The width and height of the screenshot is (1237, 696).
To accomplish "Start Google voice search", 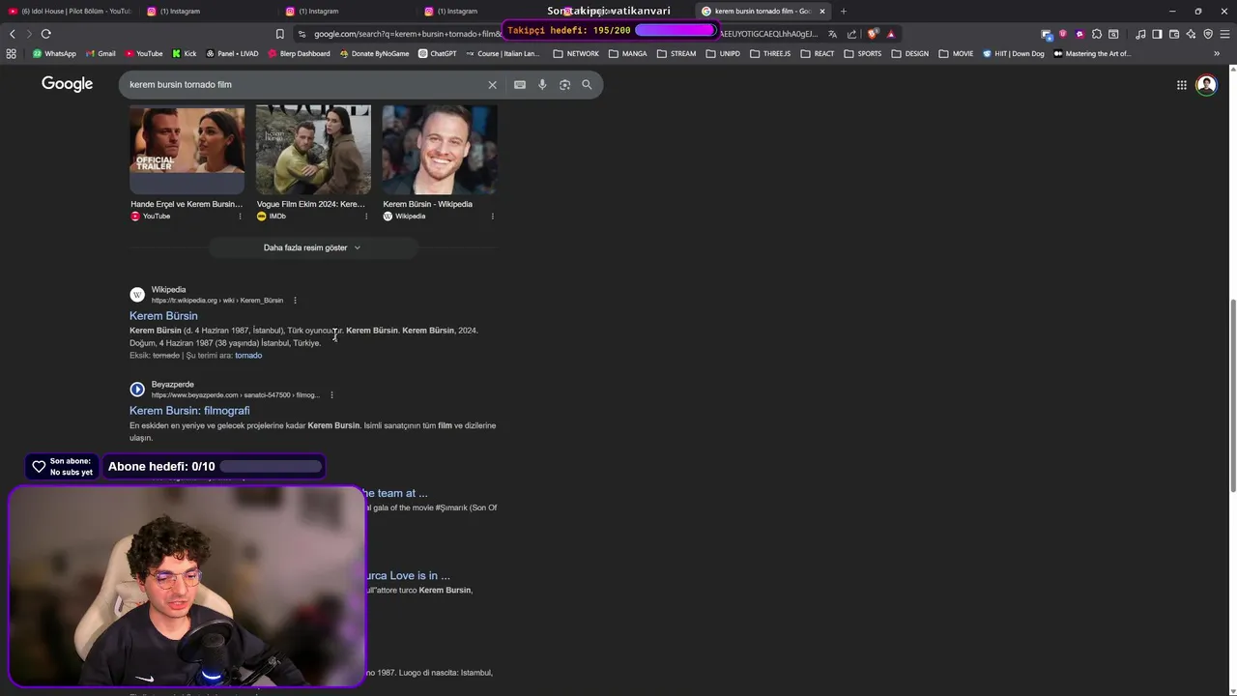I will tap(542, 85).
